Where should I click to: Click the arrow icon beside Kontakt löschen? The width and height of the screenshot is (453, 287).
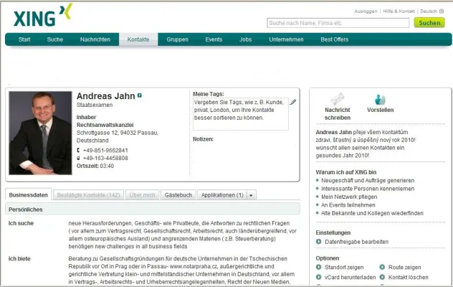(382, 277)
